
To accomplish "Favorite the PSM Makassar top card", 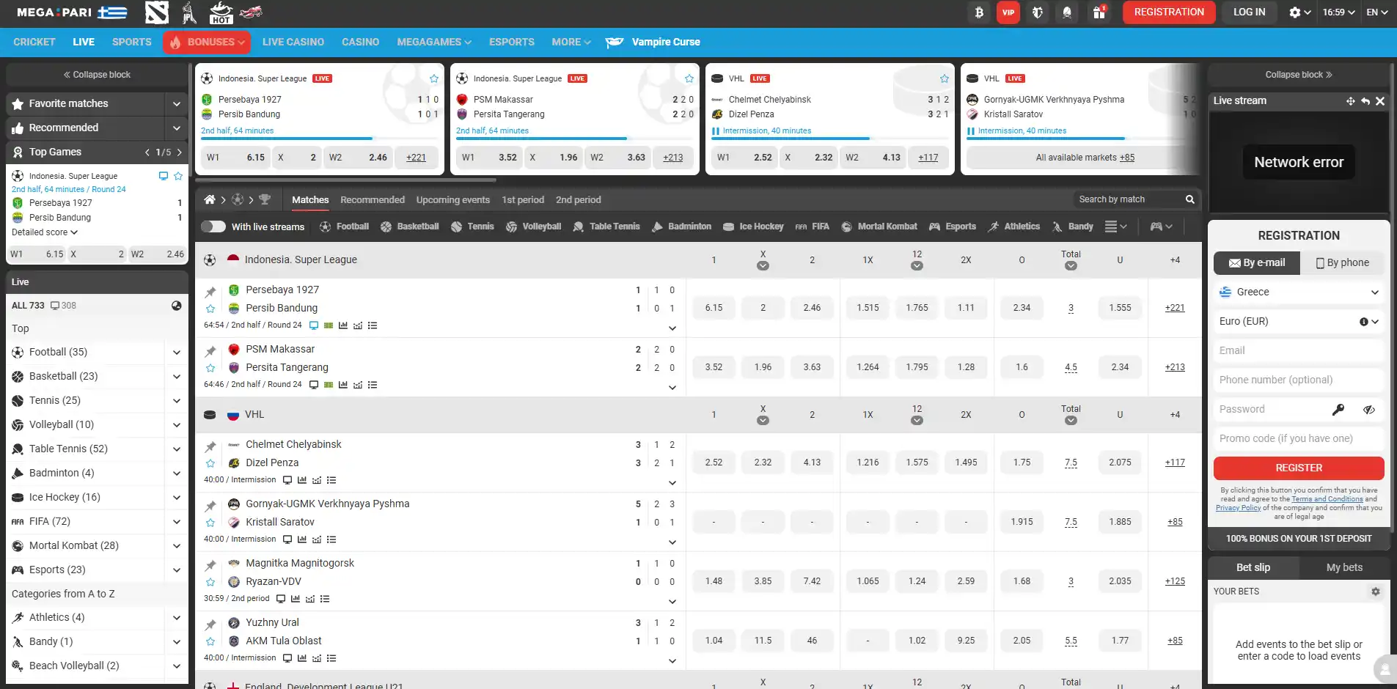I will (689, 78).
